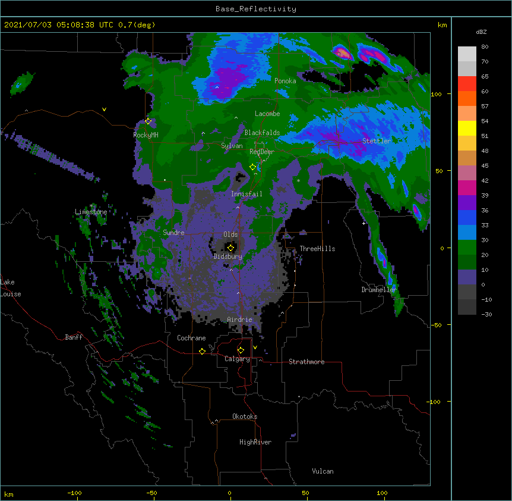Click the yellow diamond marker above Calgary label
512x501 pixels.
click(241, 350)
